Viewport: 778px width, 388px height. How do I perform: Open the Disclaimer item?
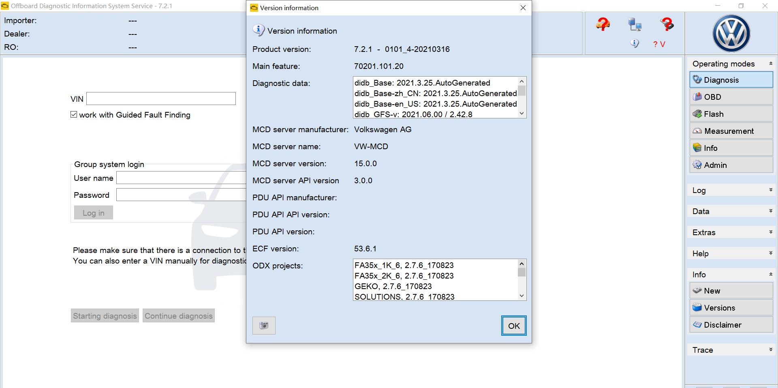coord(731,324)
